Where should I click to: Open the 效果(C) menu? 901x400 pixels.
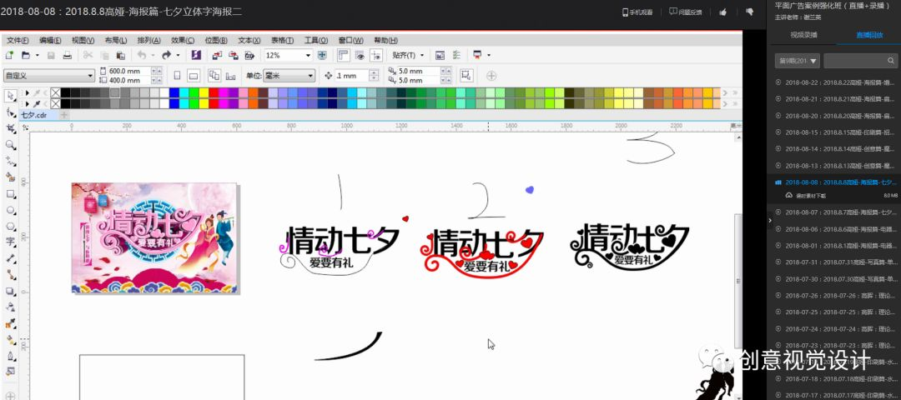(183, 40)
